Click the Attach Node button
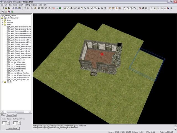The height and width of the screenshot is (133, 177). click(13, 128)
